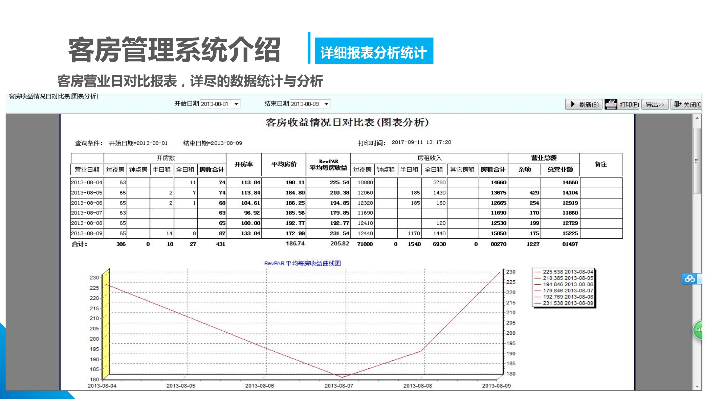Click the green circular badge at right edge
The image size is (710, 399).
pos(699,329)
